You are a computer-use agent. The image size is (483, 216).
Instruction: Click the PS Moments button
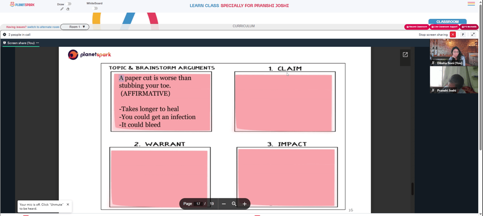click(x=469, y=27)
